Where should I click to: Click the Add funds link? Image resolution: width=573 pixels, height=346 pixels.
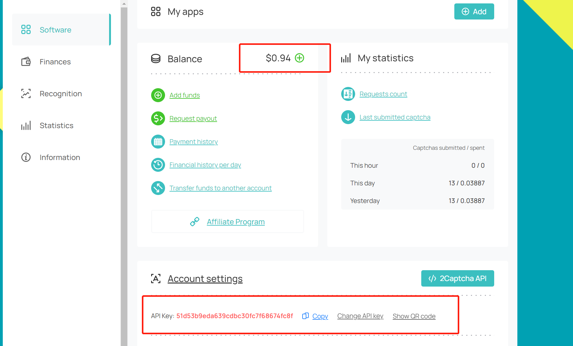click(x=185, y=95)
